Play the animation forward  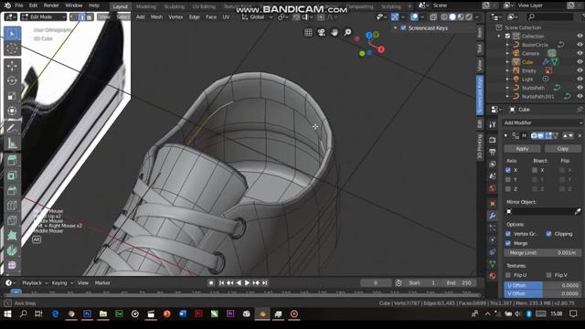coord(247,283)
